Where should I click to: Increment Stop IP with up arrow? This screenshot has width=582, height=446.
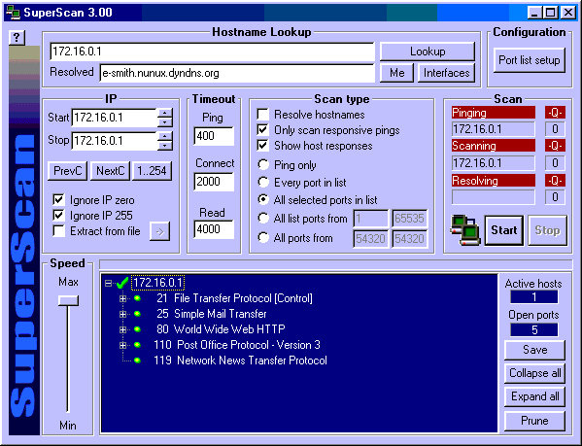click(x=165, y=137)
